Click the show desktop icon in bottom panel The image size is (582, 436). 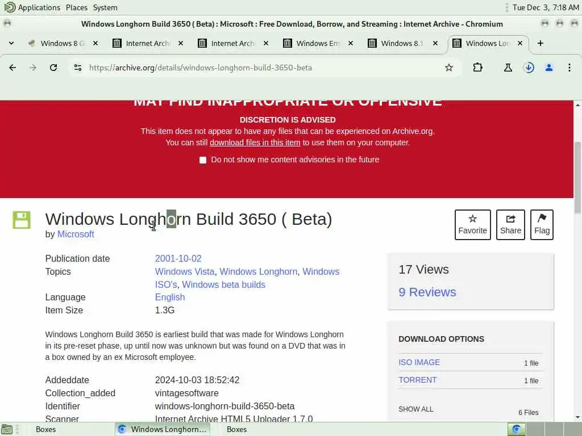pos(7,429)
